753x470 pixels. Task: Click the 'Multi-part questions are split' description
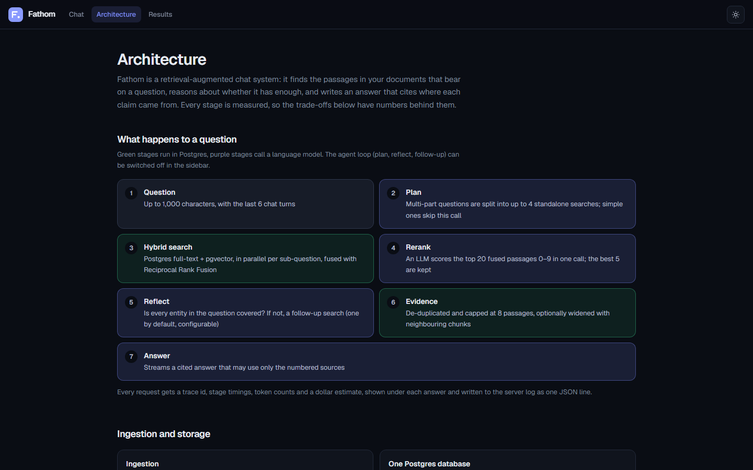click(514, 210)
